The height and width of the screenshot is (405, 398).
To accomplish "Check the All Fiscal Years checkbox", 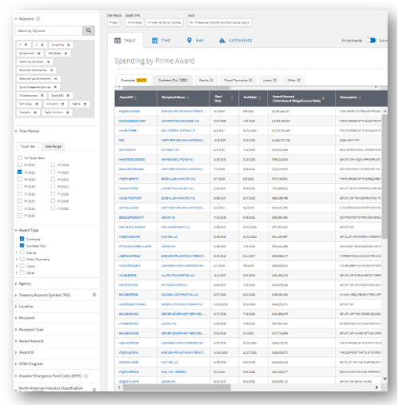I will pos(20,157).
